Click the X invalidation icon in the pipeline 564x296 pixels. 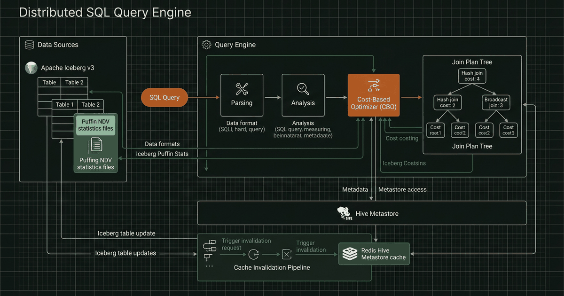pyautogui.click(x=287, y=255)
